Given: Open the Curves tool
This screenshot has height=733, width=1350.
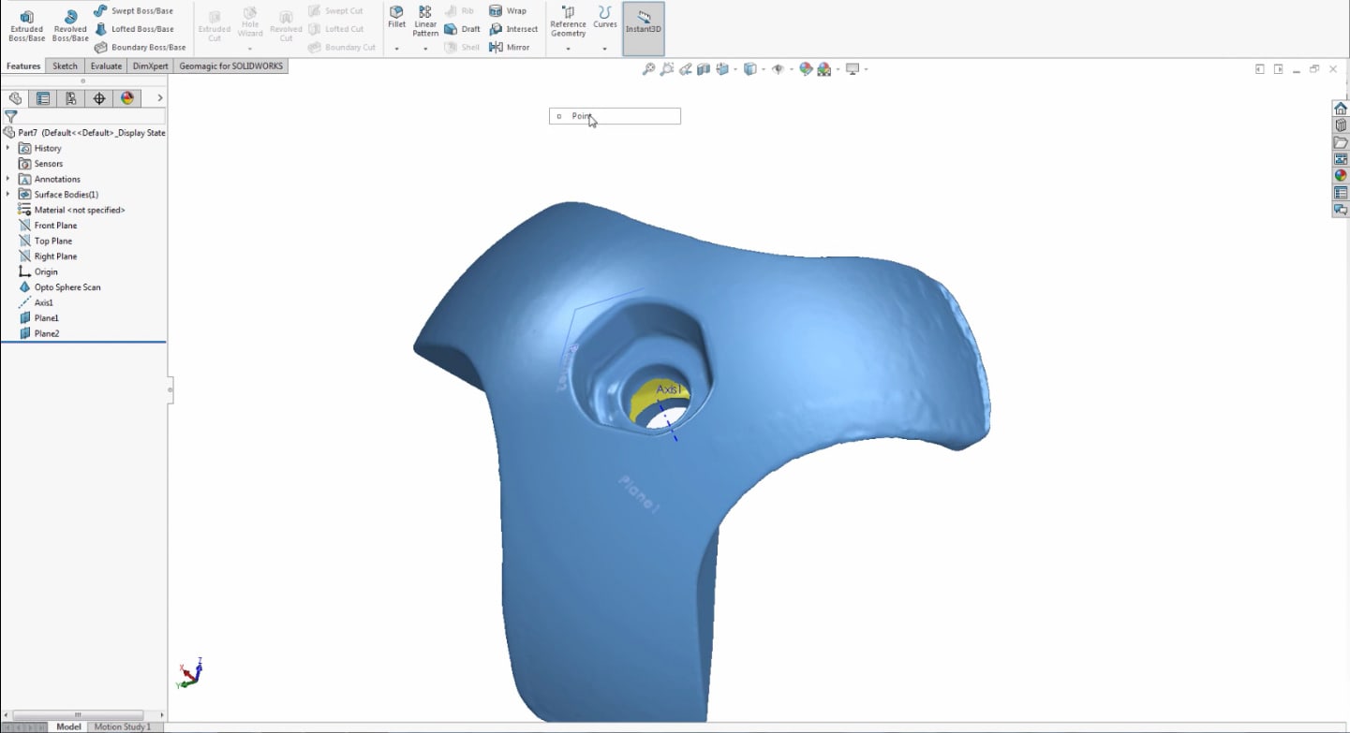Looking at the screenshot, I should pyautogui.click(x=605, y=17).
